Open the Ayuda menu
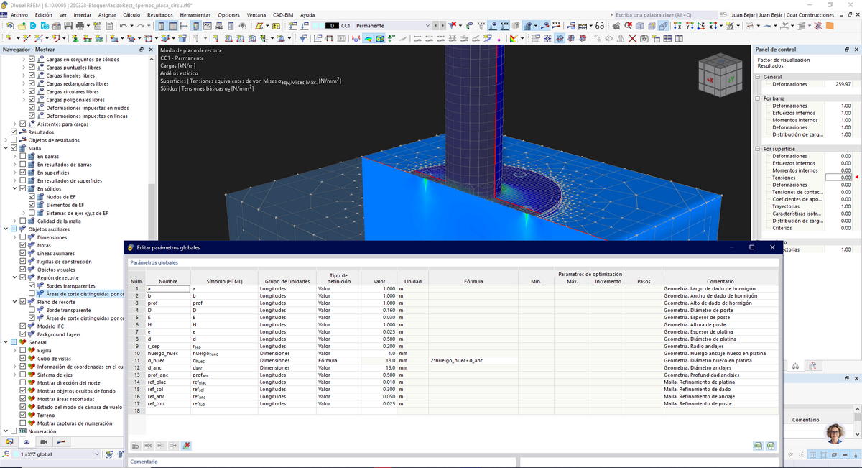The width and height of the screenshot is (862, 468). 307,14
